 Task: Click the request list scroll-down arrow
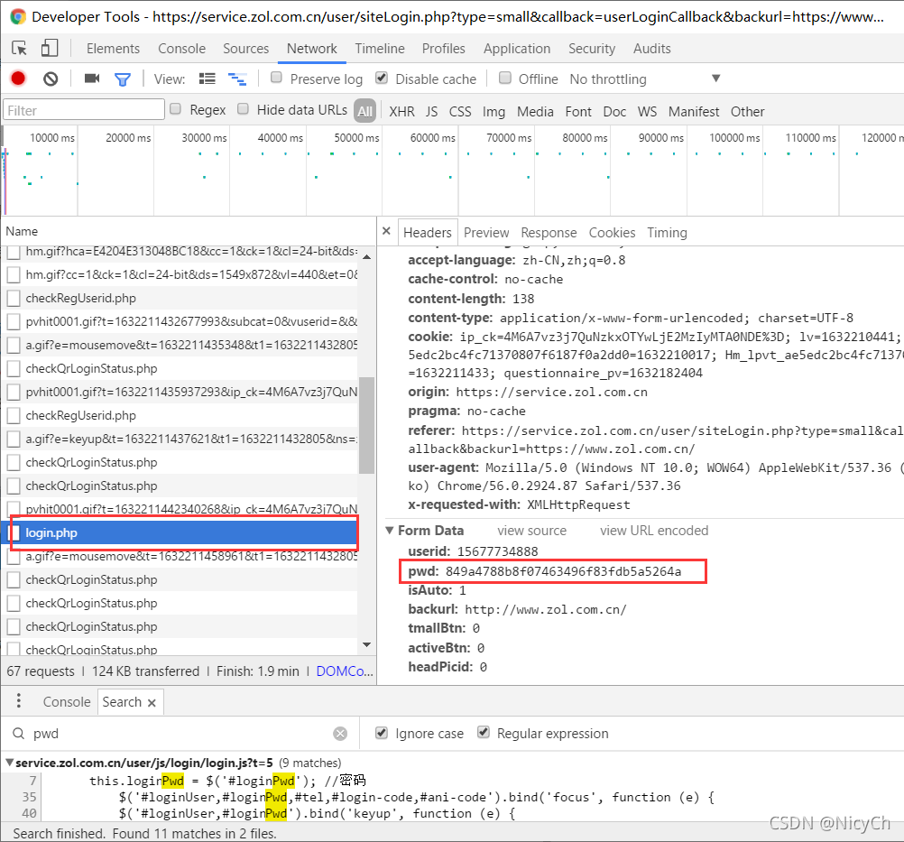(x=366, y=644)
